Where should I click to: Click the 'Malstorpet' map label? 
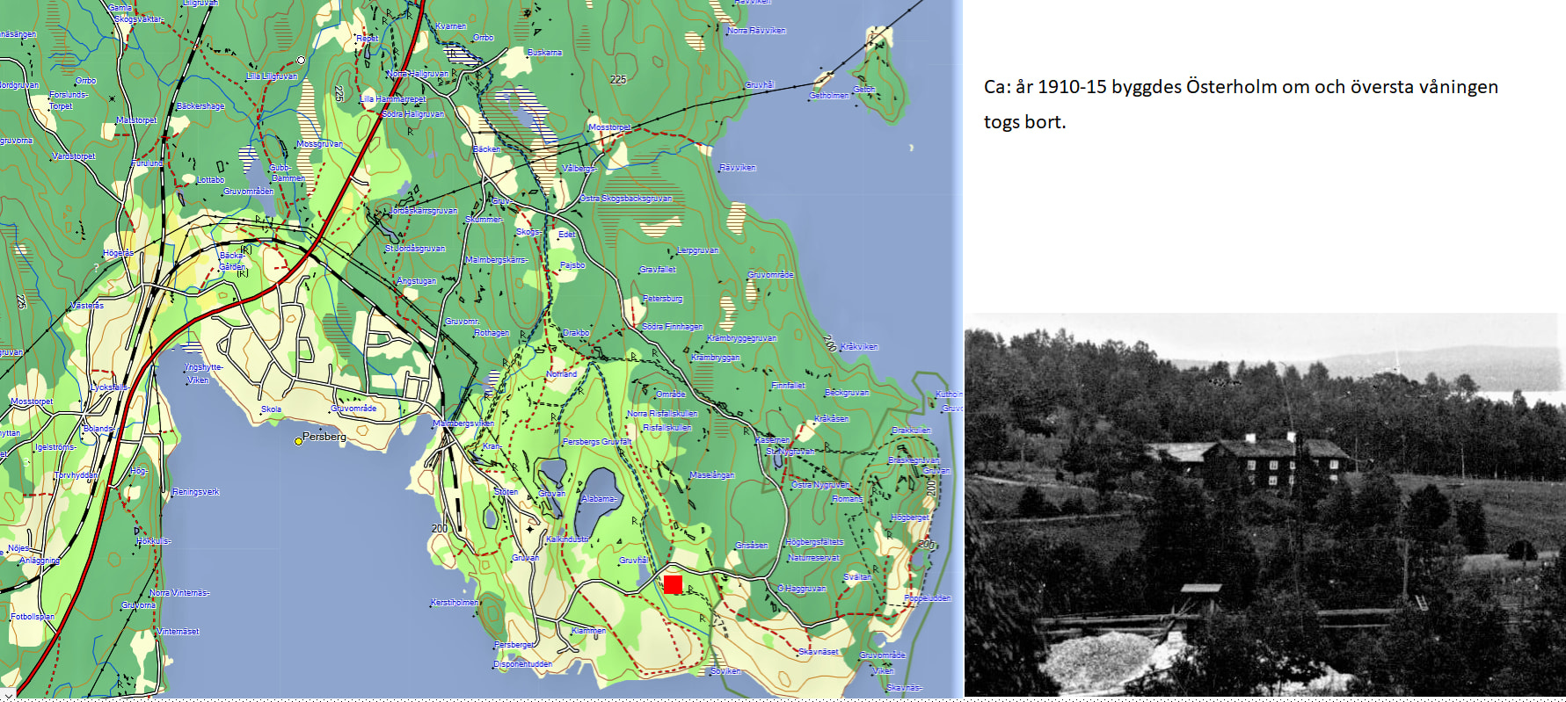[137, 120]
